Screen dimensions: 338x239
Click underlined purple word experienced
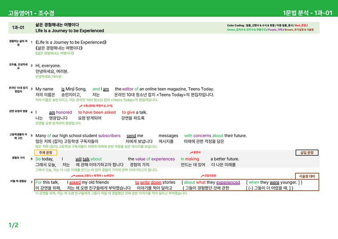coord(228,182)
